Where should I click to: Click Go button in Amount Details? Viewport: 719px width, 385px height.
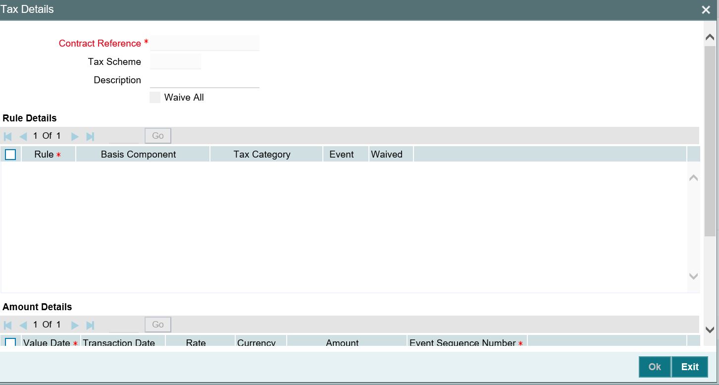coord(158,325)
